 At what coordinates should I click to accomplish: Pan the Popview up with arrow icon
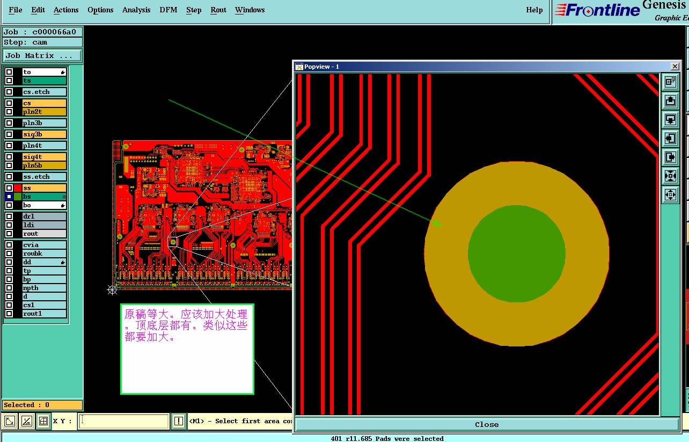point(670,100)
